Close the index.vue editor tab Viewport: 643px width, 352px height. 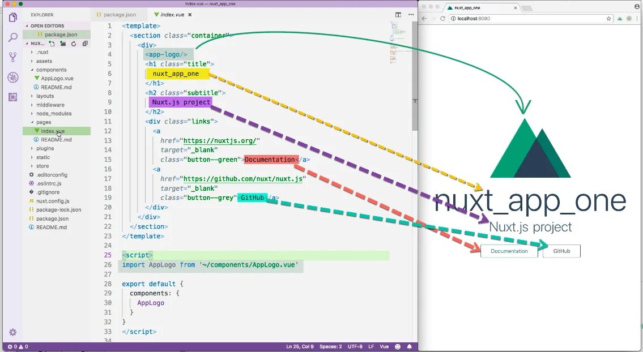pyautogui.click(x=190, y=15)
